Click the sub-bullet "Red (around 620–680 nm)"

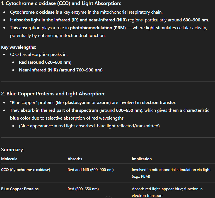point(45,62)
